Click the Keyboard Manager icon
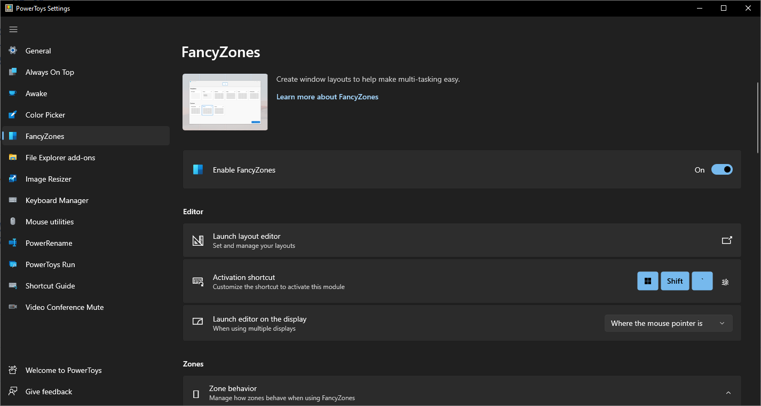This screenshot has width=761, height=406. tap(13, 200)
